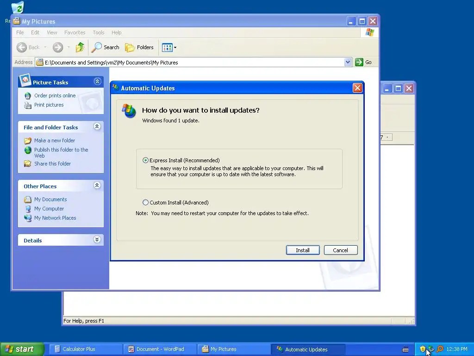Open the Forward history dropdown arrow

69,47
